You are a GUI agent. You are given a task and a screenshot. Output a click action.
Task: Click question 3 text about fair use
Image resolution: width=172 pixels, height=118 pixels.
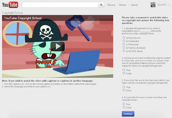pos(146,82)
